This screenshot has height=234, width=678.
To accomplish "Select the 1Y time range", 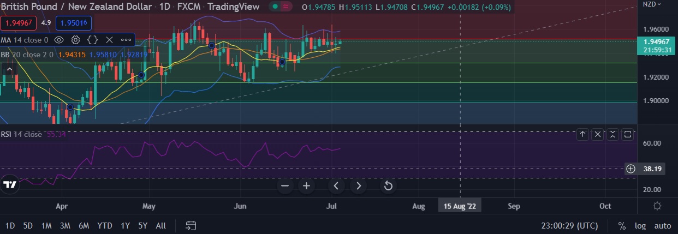I will pyautogui.click(x=126, y=225).
